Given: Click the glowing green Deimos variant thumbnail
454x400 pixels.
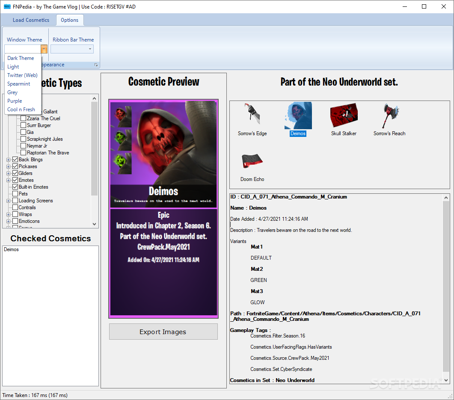Looking at the screenshot, I should coord(122,163).
